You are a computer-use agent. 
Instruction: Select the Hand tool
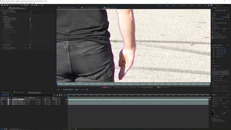coord(7,5)
